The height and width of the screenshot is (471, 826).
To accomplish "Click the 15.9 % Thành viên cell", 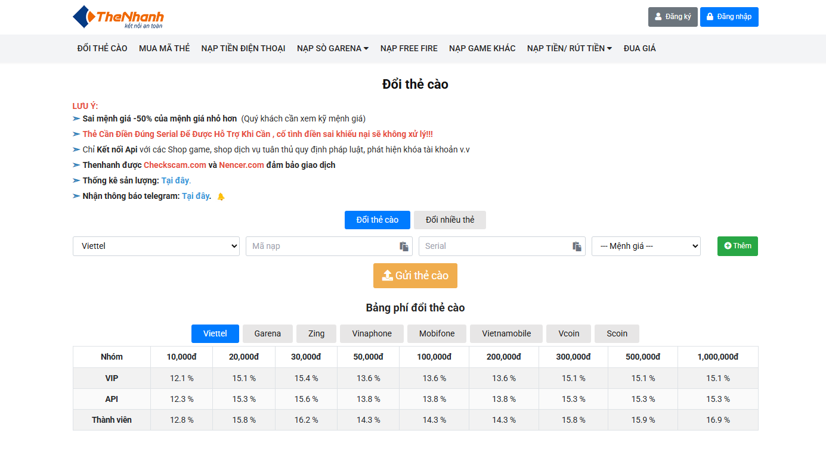I will (643, 420).
